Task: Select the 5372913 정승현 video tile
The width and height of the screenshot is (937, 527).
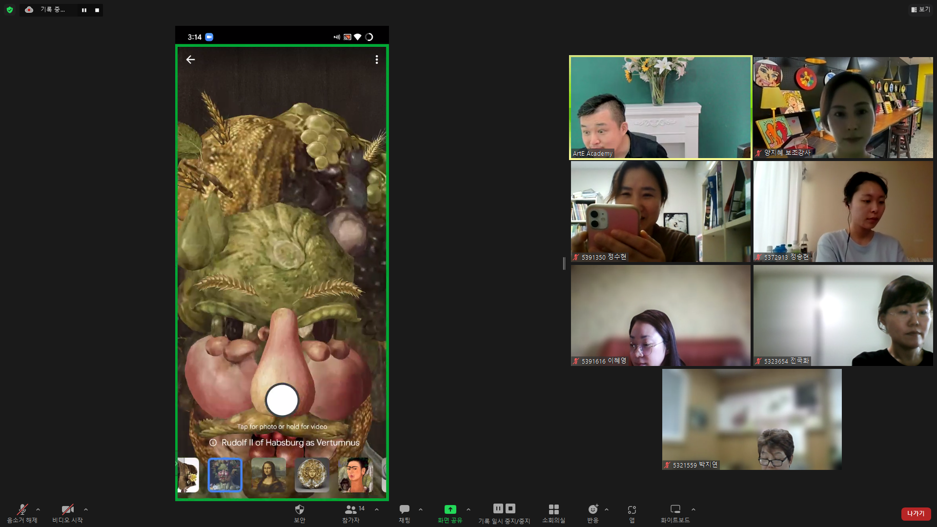Action: click(843, 211)
